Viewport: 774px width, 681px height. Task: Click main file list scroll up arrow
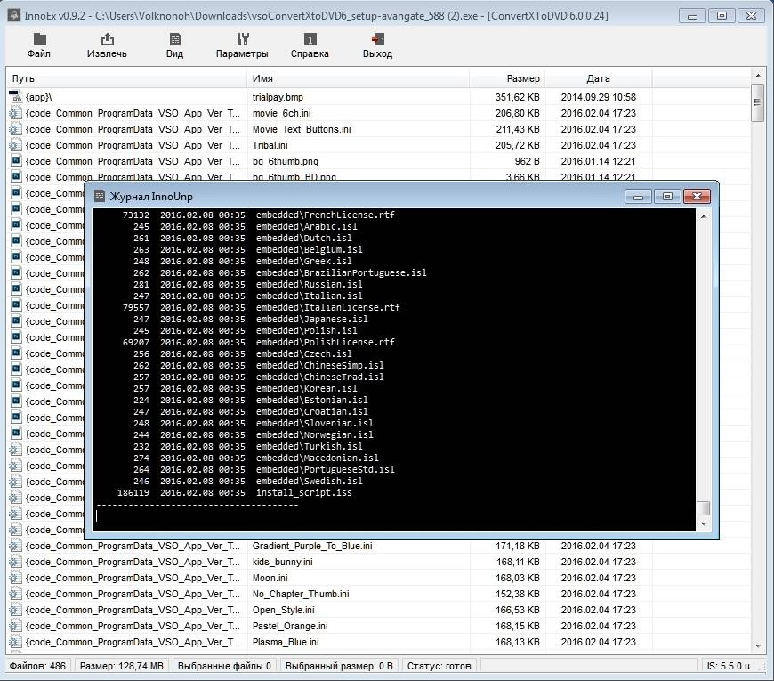click(x=758, y=76)
